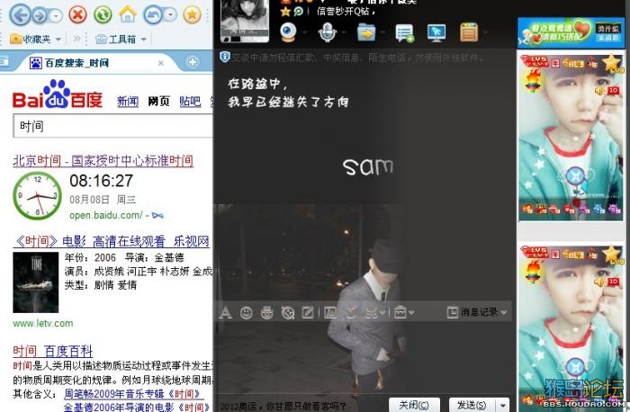The width and height of the screenshot is (630, 412).
Task: Send a picture via the image icon
Action: tap(330, 312)
